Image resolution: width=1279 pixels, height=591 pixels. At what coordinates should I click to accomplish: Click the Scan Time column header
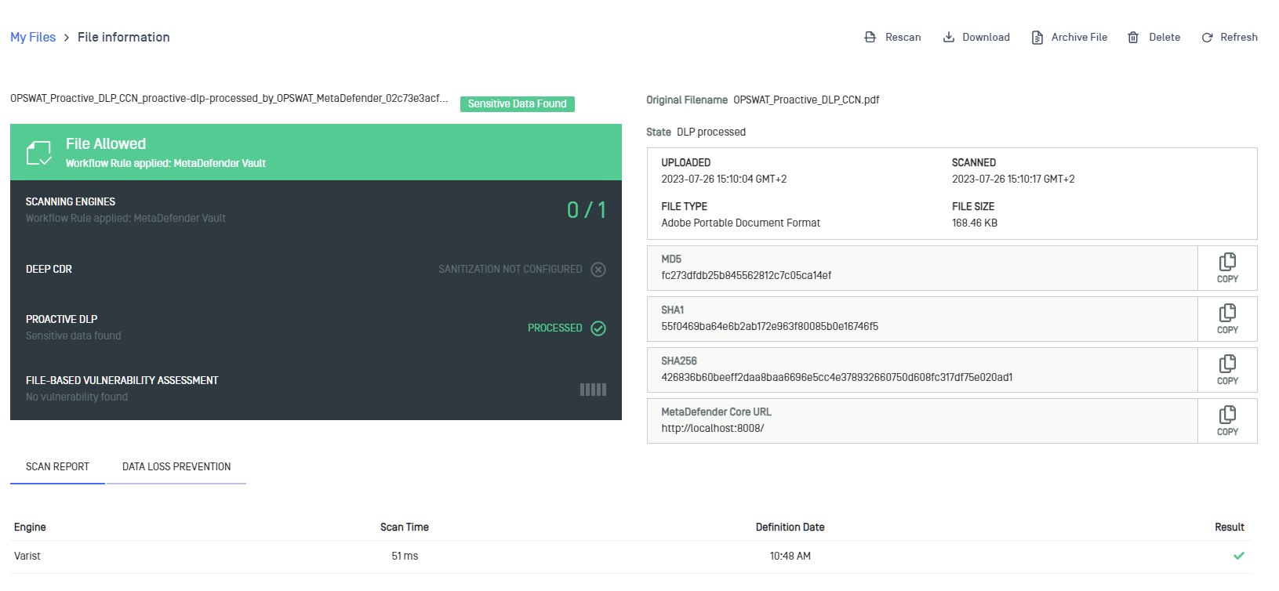[x=405, y=527]
